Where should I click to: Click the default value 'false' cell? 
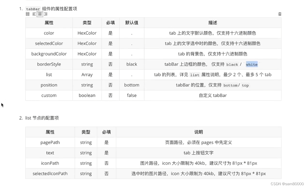coord(132,95)
